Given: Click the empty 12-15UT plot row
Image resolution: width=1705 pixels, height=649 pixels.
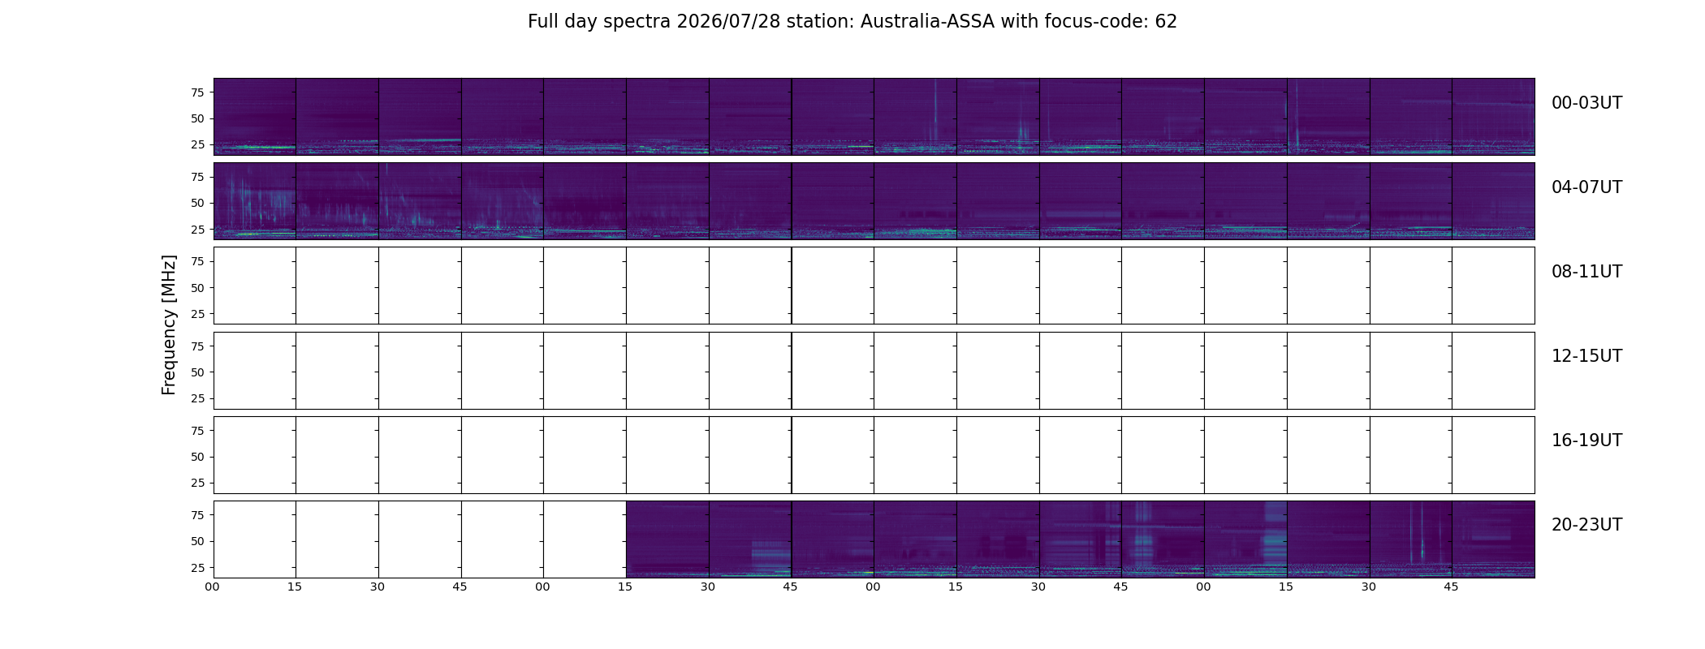Looking at the screenshot, I should coord(874,370).
